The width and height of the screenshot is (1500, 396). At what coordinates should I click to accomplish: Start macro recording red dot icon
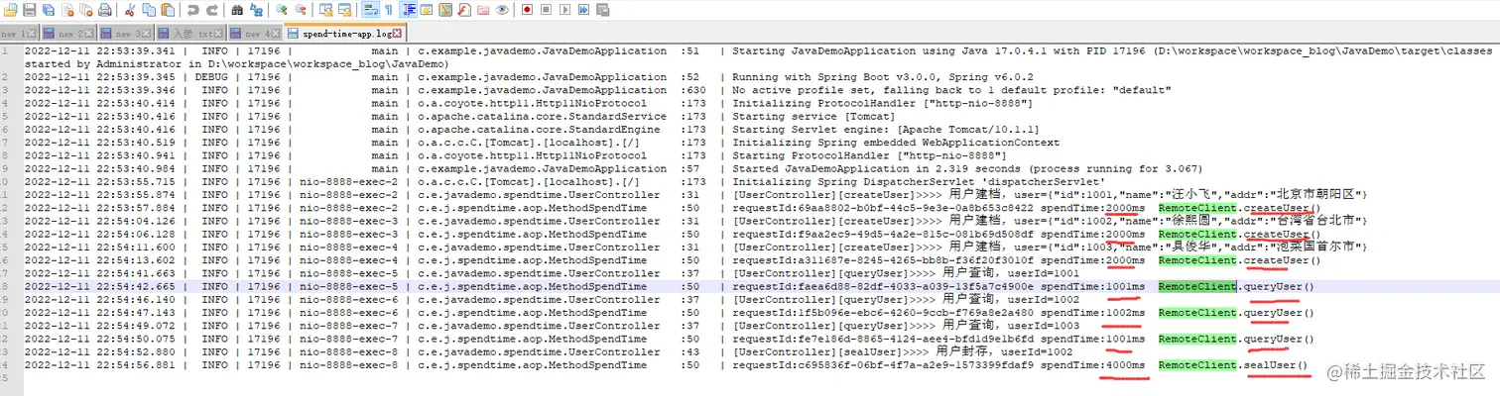coord(527,10)
